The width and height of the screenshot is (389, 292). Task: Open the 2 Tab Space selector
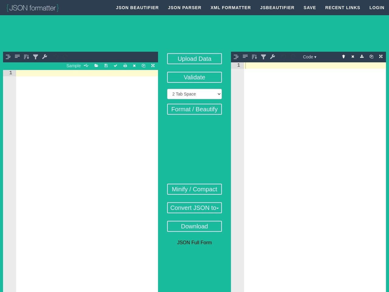point(194,94)
